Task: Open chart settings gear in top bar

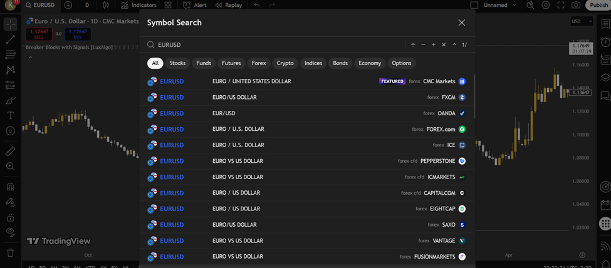Action: (546, 5)
